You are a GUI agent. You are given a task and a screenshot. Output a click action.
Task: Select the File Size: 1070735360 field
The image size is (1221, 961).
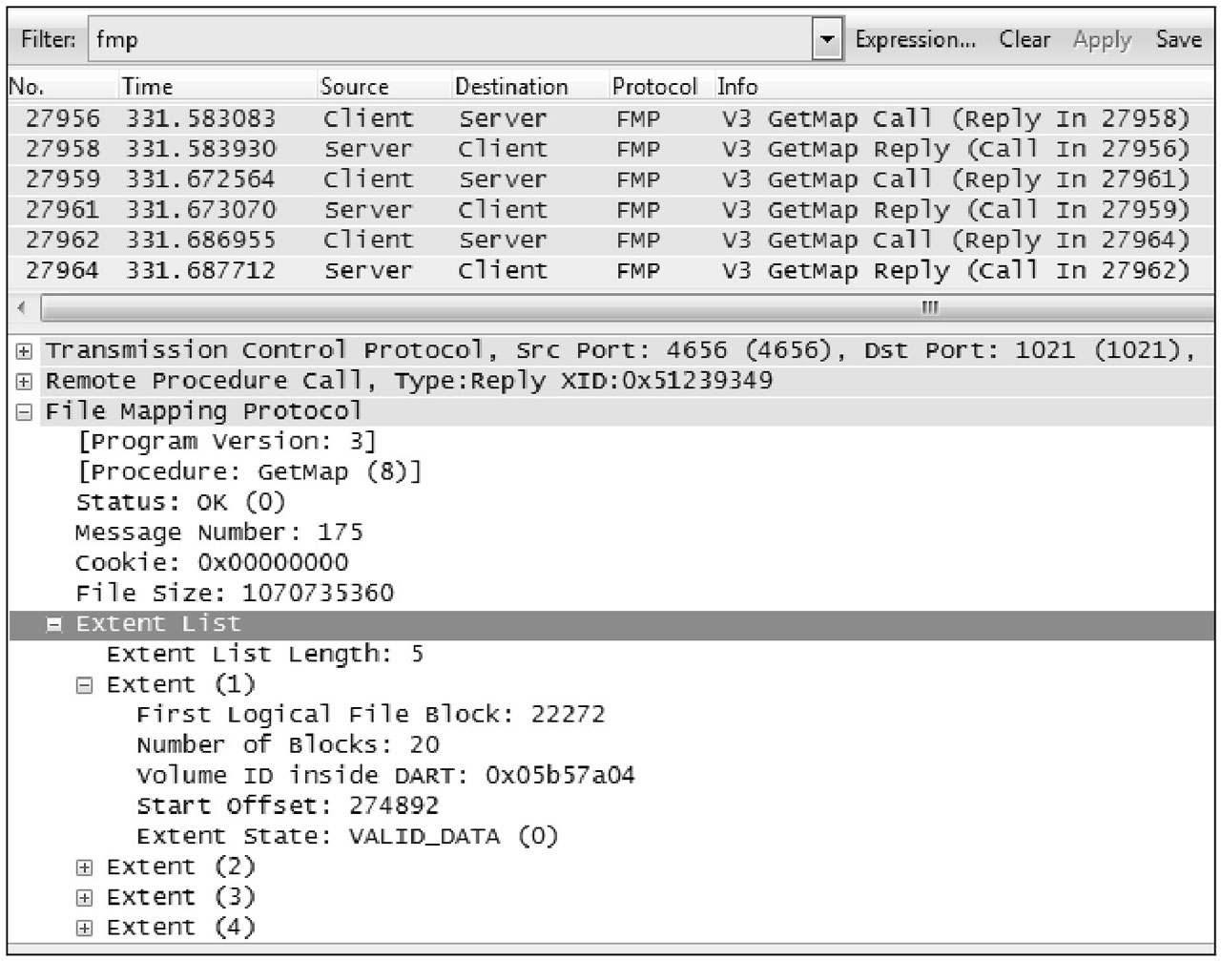[235, 594]
